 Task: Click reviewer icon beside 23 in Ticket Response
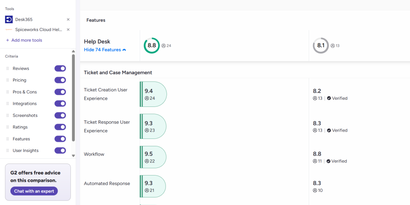[x=147, y=130]
